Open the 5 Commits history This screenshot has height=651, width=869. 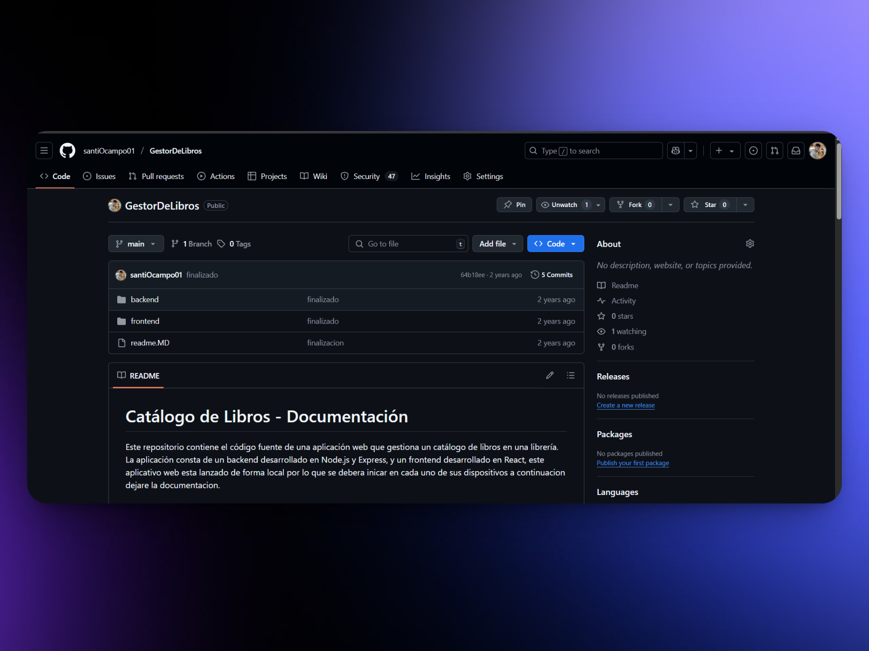[552, 275]
